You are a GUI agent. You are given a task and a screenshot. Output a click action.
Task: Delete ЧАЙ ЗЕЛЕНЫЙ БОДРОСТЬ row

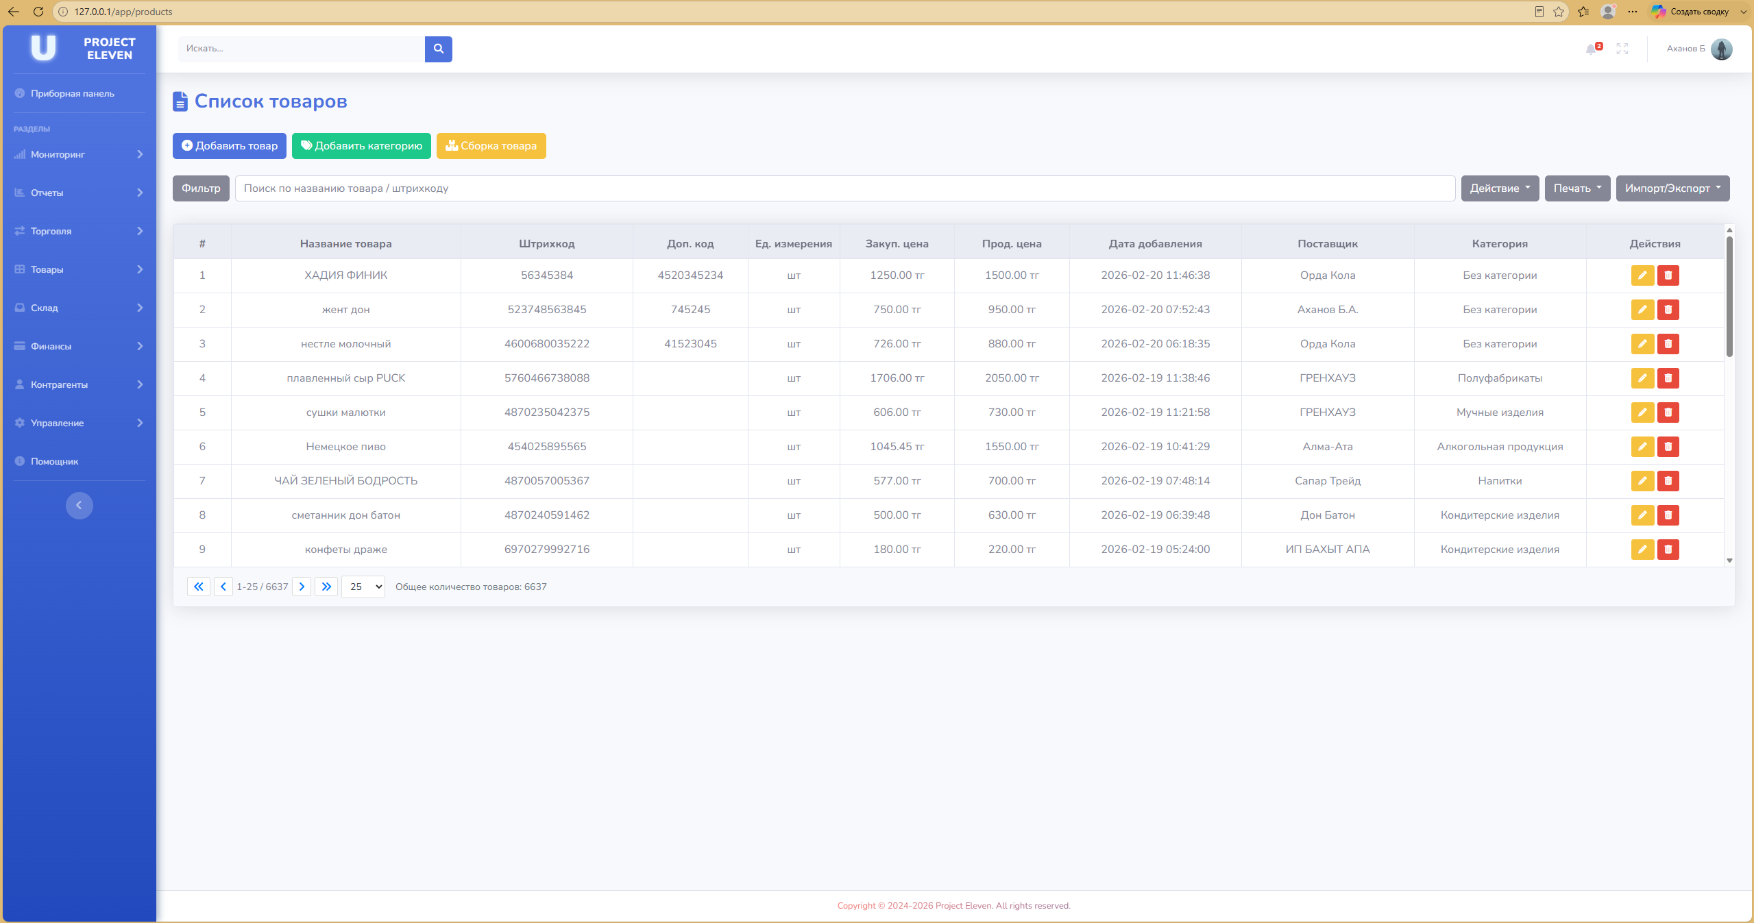1668,481
